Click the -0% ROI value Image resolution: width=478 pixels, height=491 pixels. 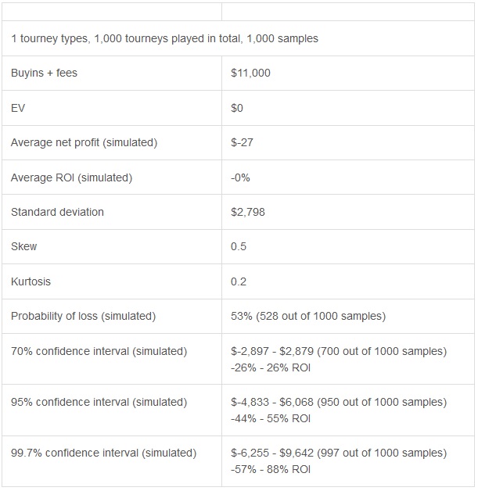pyautogui.click(x=240, y=177)
